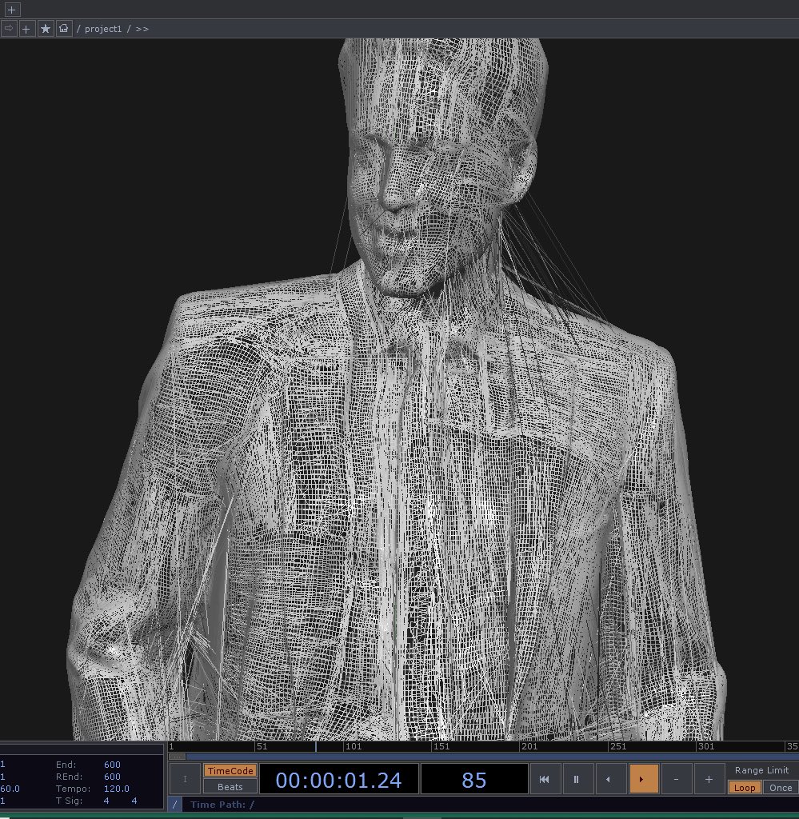Step back one frame with minus button

676,779
